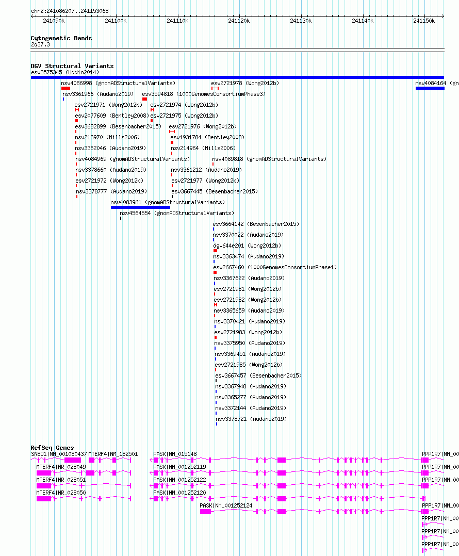Image resolution: width=459 pixels, height=556 pixels.
Task: Select nsv3361212 (Audano2019) variant
Action: tap(206, 170)
